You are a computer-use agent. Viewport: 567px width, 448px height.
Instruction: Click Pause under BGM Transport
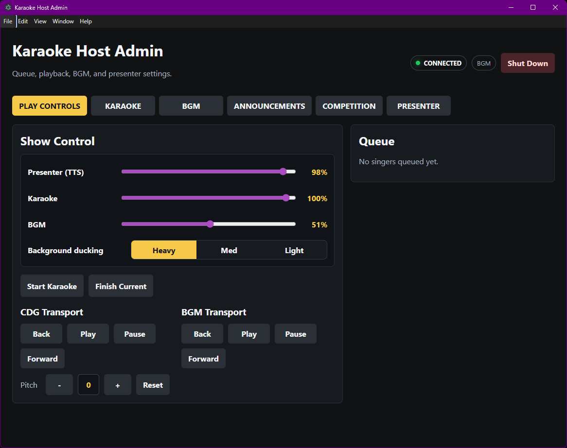(x=296, y=334)
